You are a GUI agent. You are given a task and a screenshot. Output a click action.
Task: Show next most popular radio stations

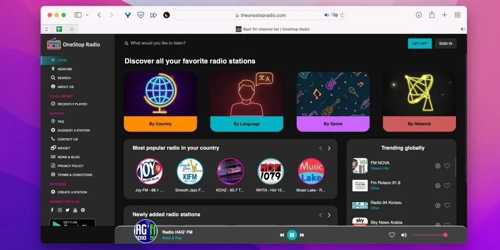coord(329,148)
